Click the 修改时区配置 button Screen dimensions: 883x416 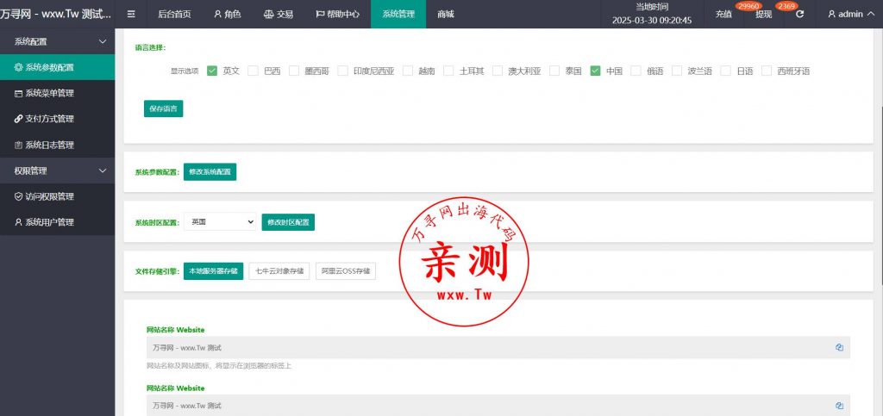pyautogui.click(x=288, y=222)
